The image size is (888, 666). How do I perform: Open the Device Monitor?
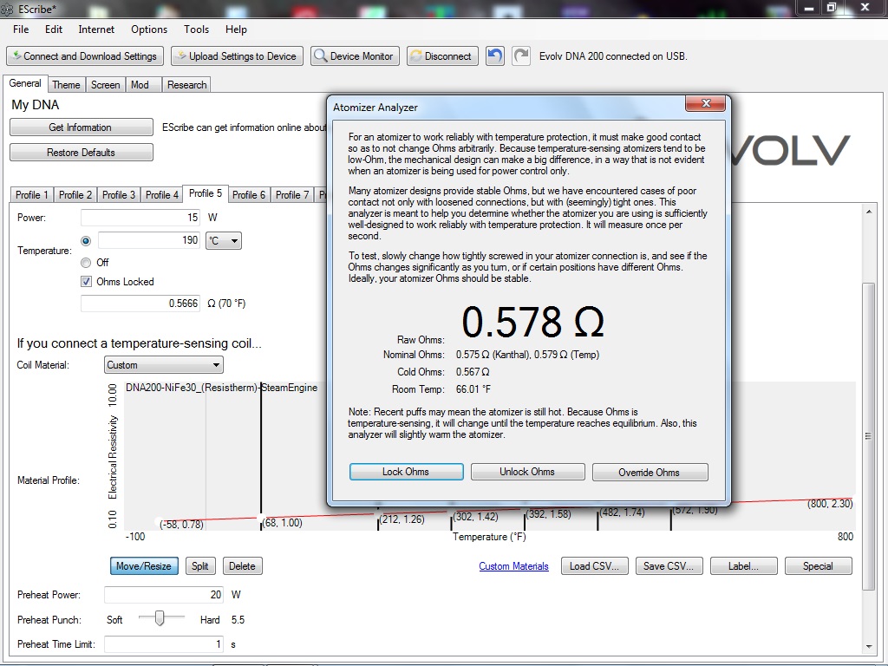tap(355, 56)
